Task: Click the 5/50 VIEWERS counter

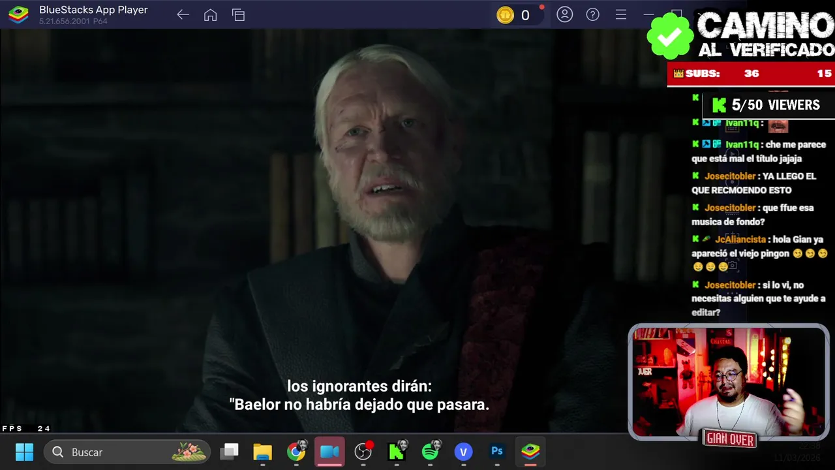Action: coord(767,105)
